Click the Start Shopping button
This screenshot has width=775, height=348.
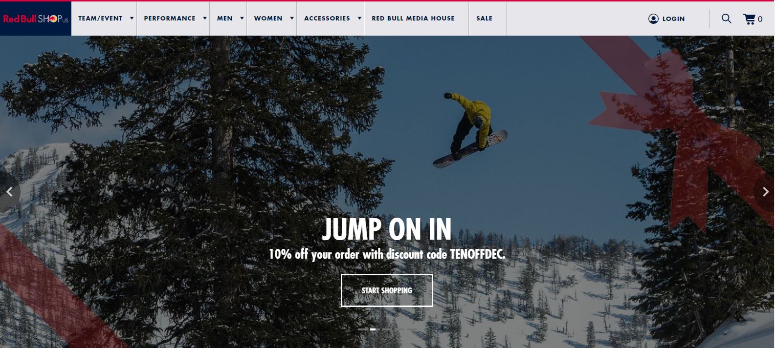point(387,290)
